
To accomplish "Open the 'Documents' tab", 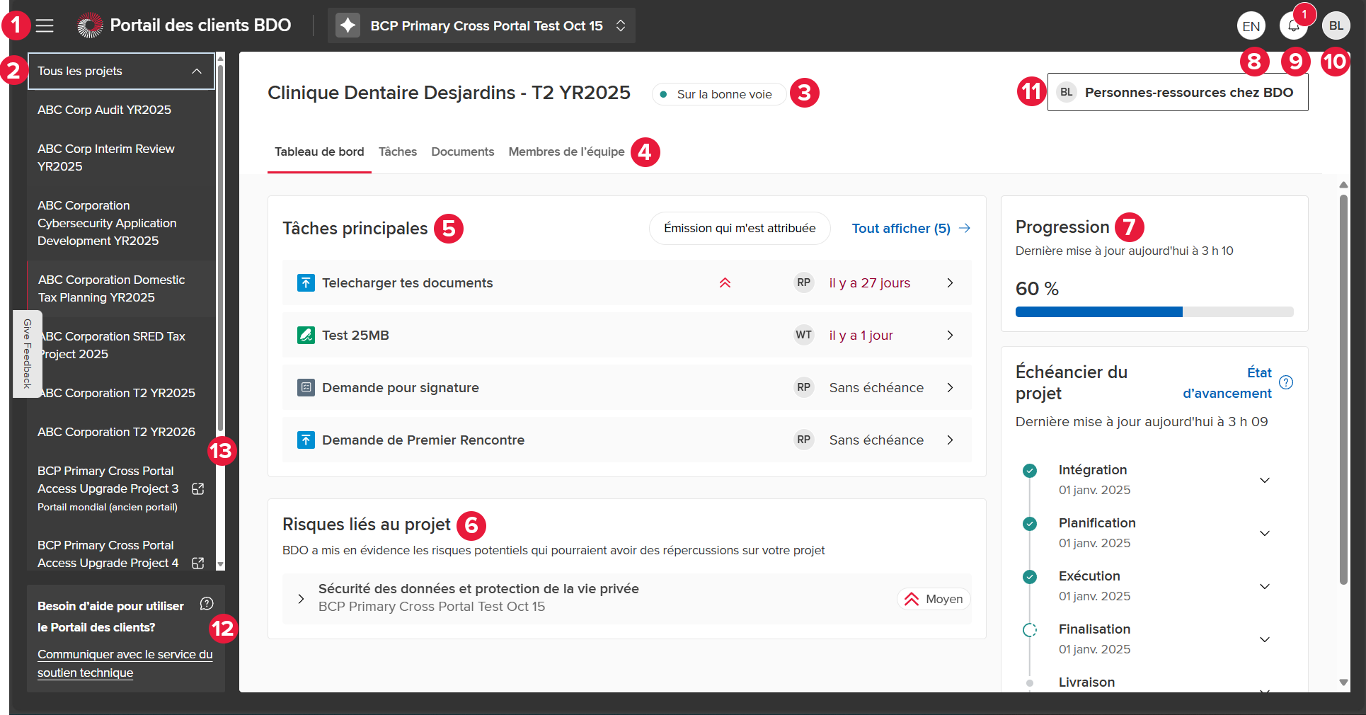I will pyautogui.click(x=463, y=151).
